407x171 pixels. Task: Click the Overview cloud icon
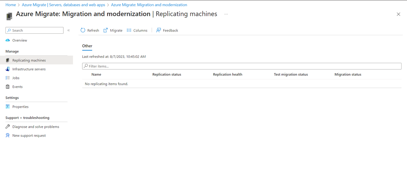[x=8, y=40]
